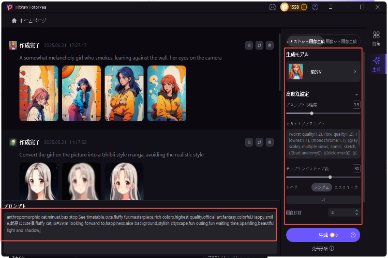Switch to 画像から画像生成 tab

coord(342,41)
